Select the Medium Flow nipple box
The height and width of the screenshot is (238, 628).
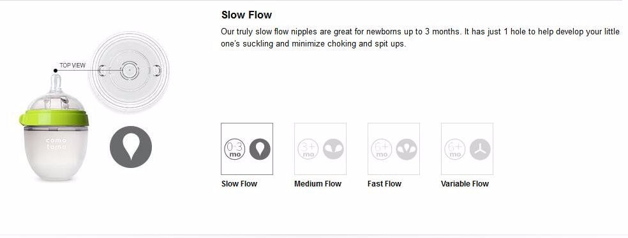[x=320, y=149]
